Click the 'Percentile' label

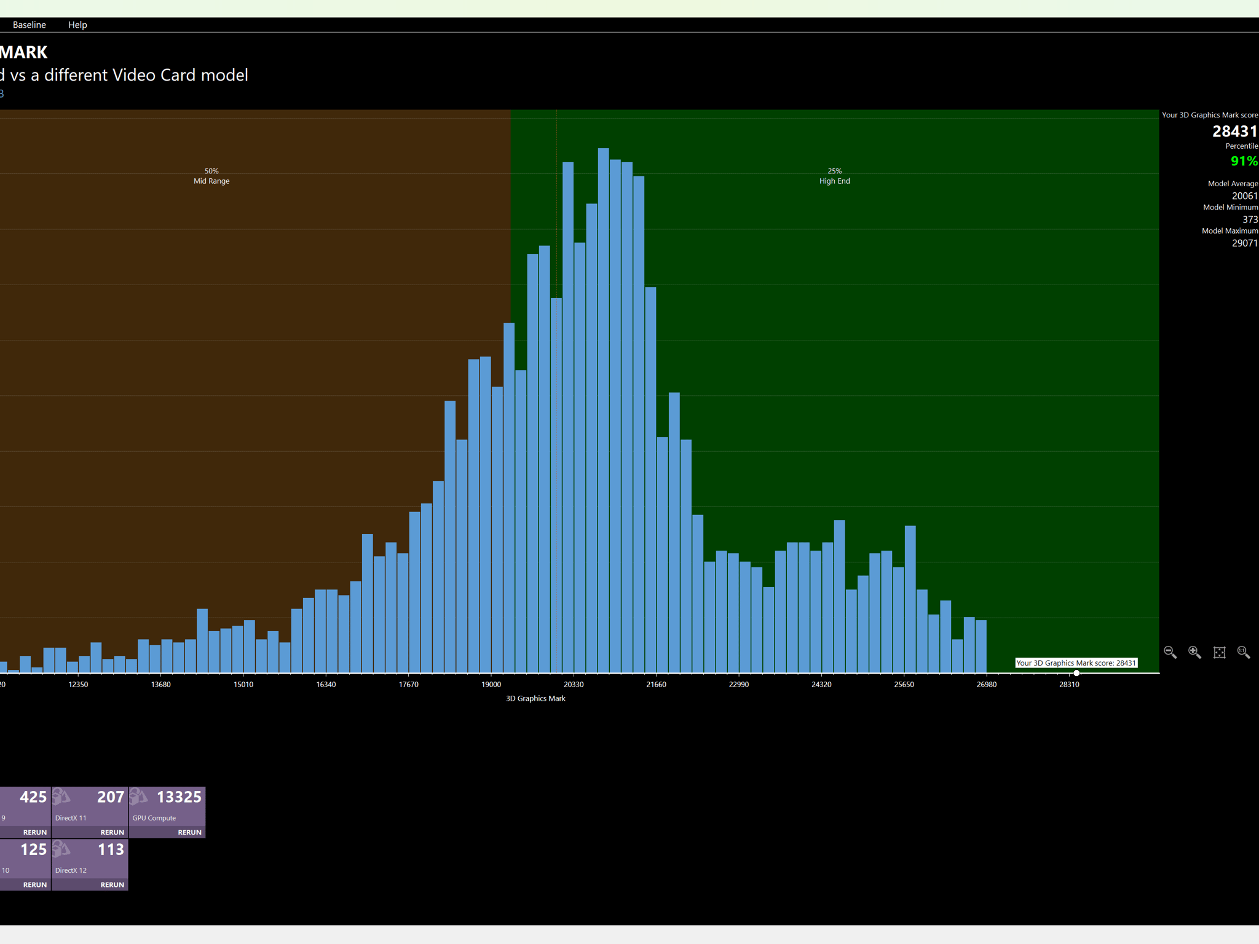coord(1241,146)
